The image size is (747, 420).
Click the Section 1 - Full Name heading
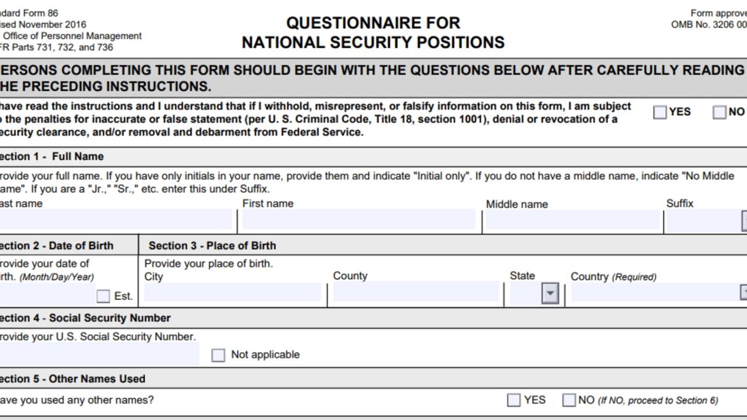pos(52,157)
